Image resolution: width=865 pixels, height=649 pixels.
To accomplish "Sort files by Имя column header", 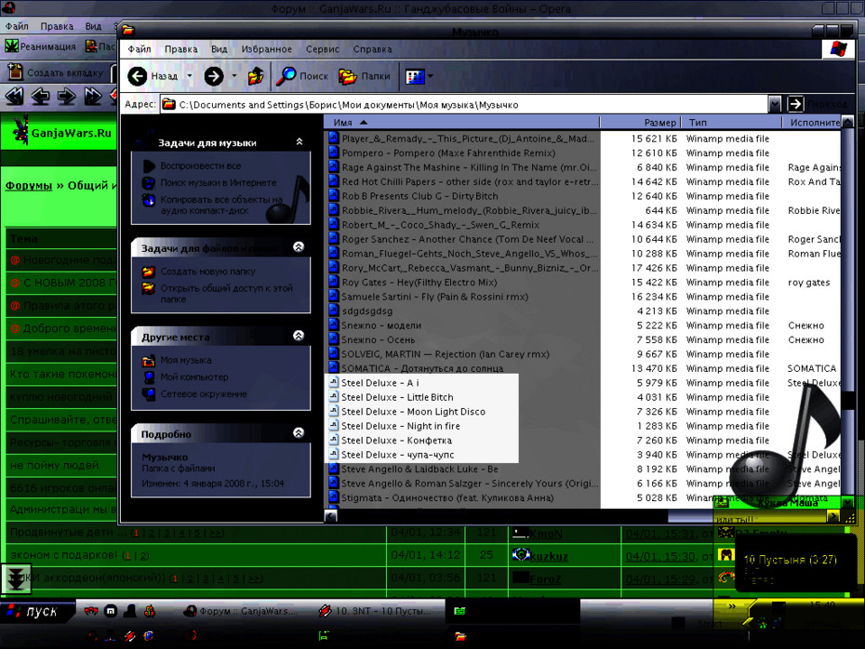I will 461,123.
